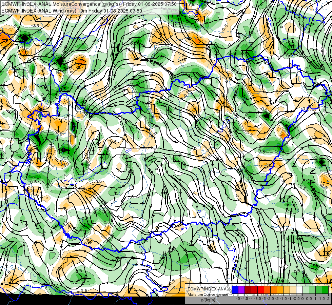Click the white legend swatch near zero
332x305 pixels.
[299, 290]
